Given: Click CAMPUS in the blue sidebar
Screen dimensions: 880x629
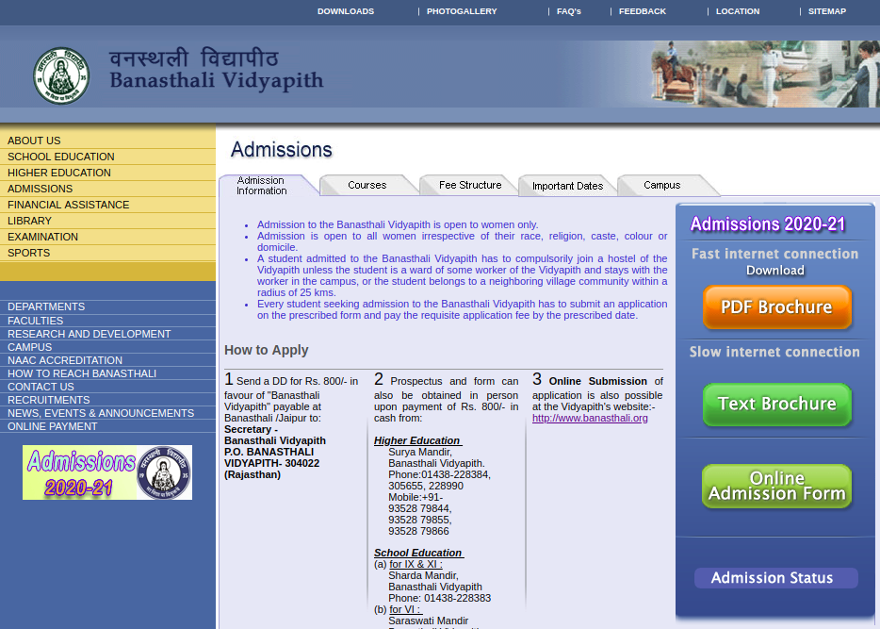Looking at the screenshot, I should pos(29,347).
